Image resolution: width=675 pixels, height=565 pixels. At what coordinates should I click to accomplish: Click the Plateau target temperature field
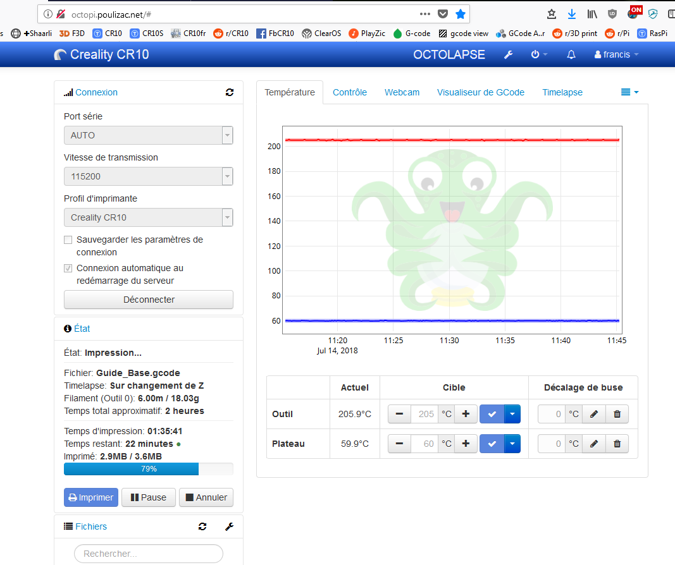[x=424, y=444]
